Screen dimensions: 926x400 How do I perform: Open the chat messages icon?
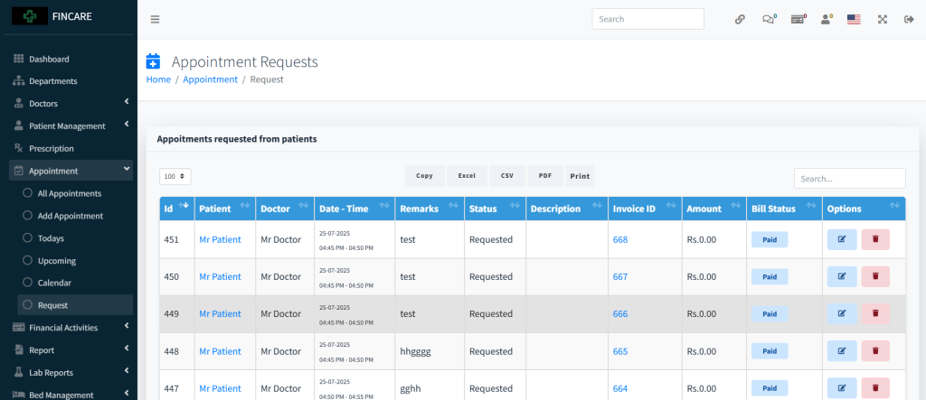[769, 19]
